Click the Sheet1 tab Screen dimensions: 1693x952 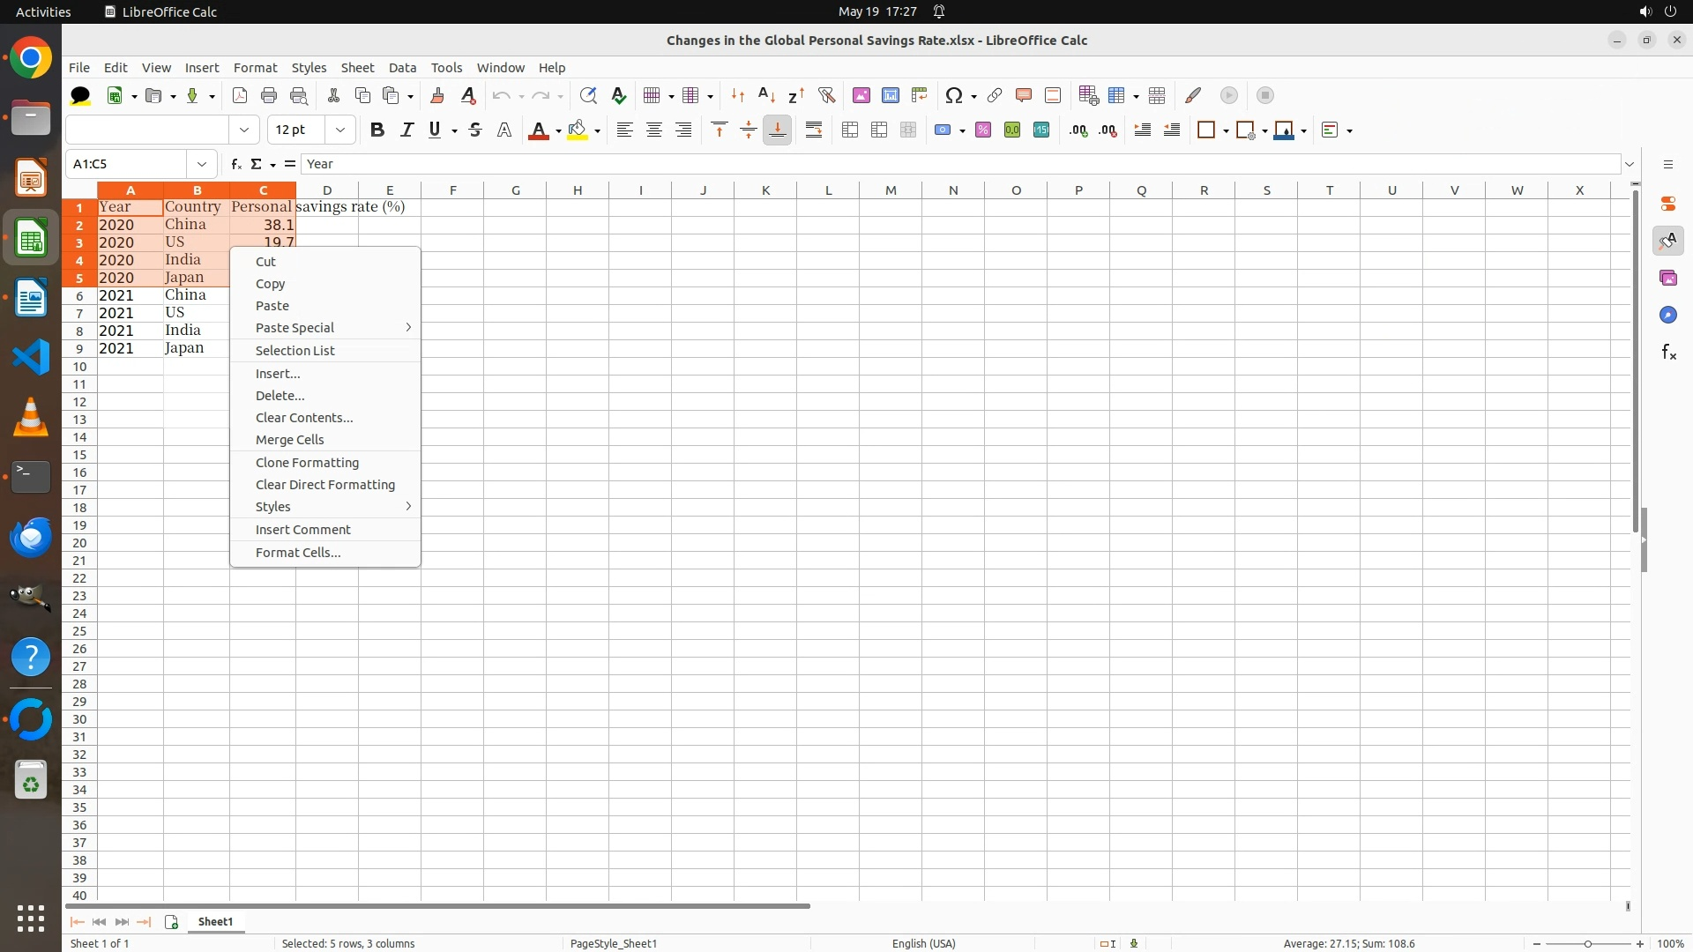[x=215, y=921]
